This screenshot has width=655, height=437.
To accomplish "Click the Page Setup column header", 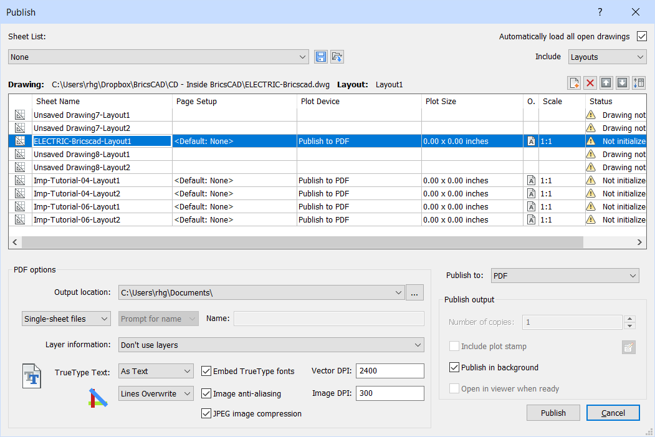I will [234, 101].
